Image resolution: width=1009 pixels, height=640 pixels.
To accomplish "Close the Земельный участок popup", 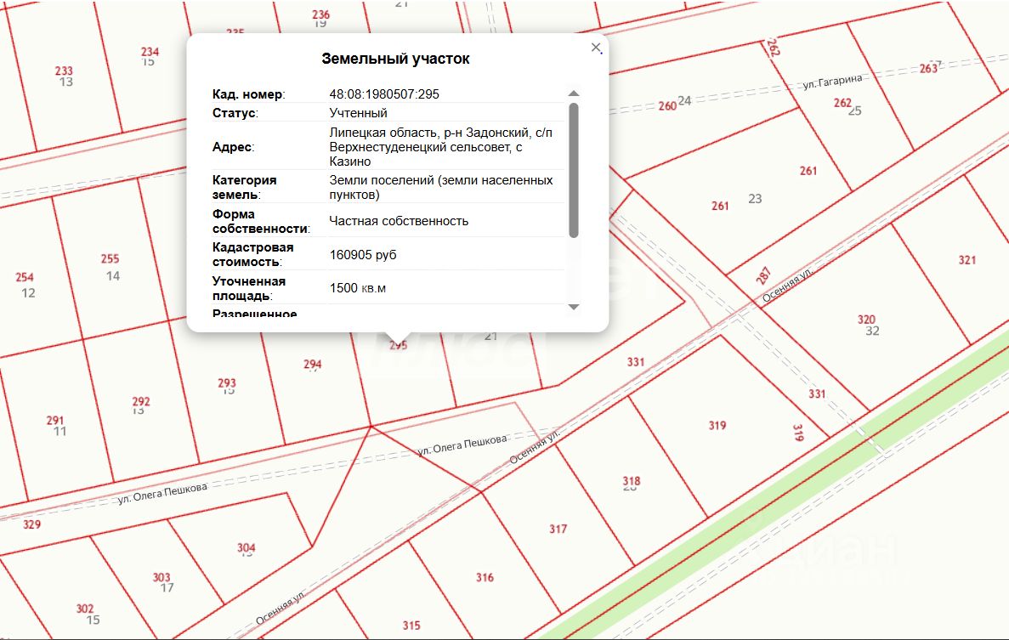I will point(596,48).
